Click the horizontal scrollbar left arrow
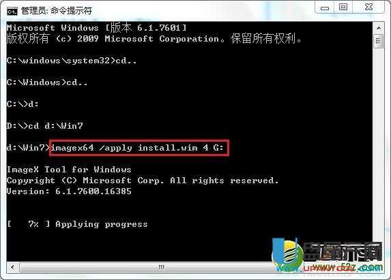The image size is (391, 280). click(12, 268)
